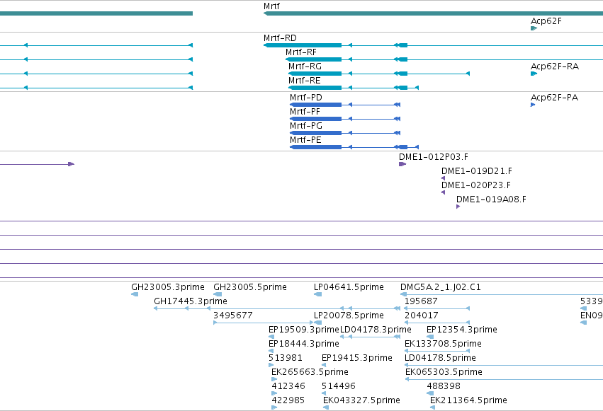The height and width of the screenshot is (411, 603).
Task: Click the Mrtf-PD protein label
Action: tap(306, 98)
